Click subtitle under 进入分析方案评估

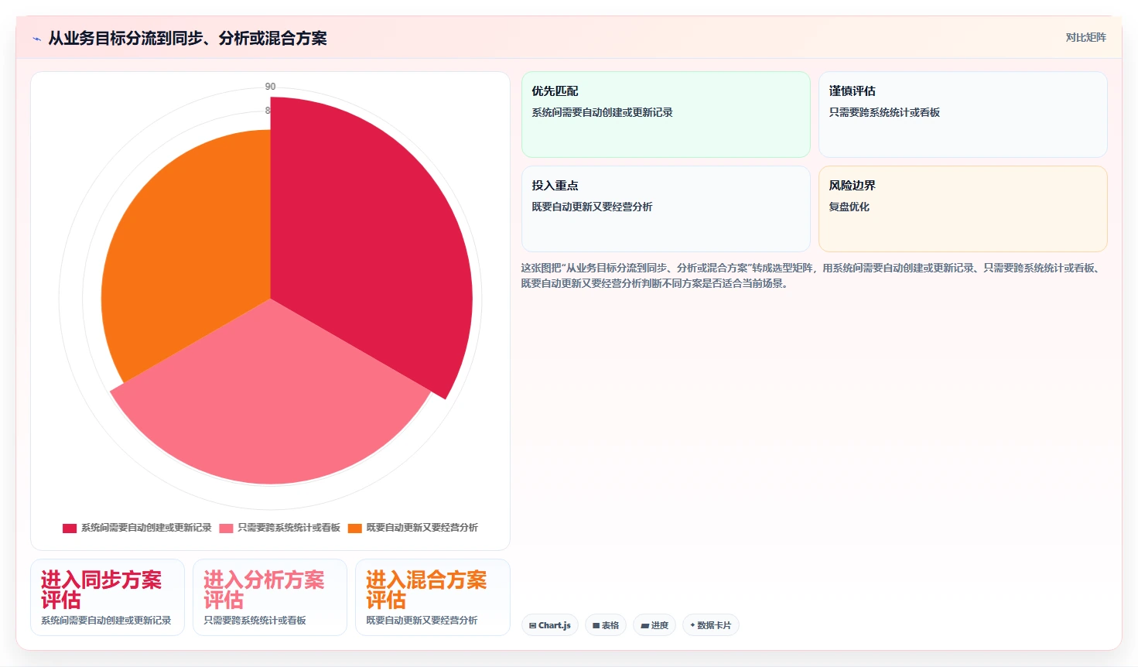point(255,621)
